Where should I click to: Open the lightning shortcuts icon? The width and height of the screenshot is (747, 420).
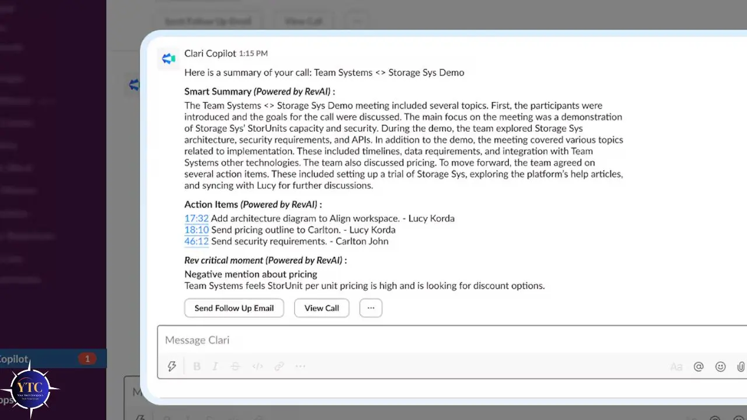pos(172,366)
